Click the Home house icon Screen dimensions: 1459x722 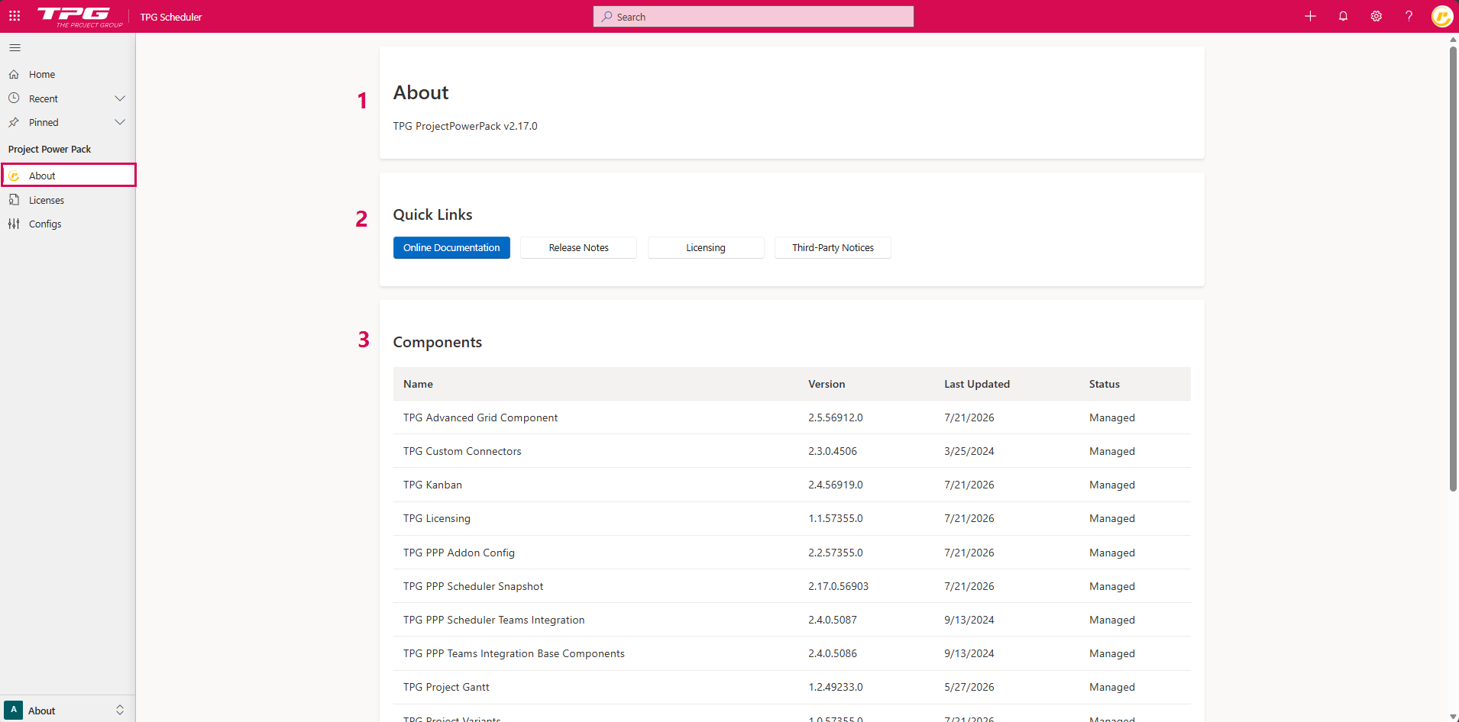click(14, 75)
